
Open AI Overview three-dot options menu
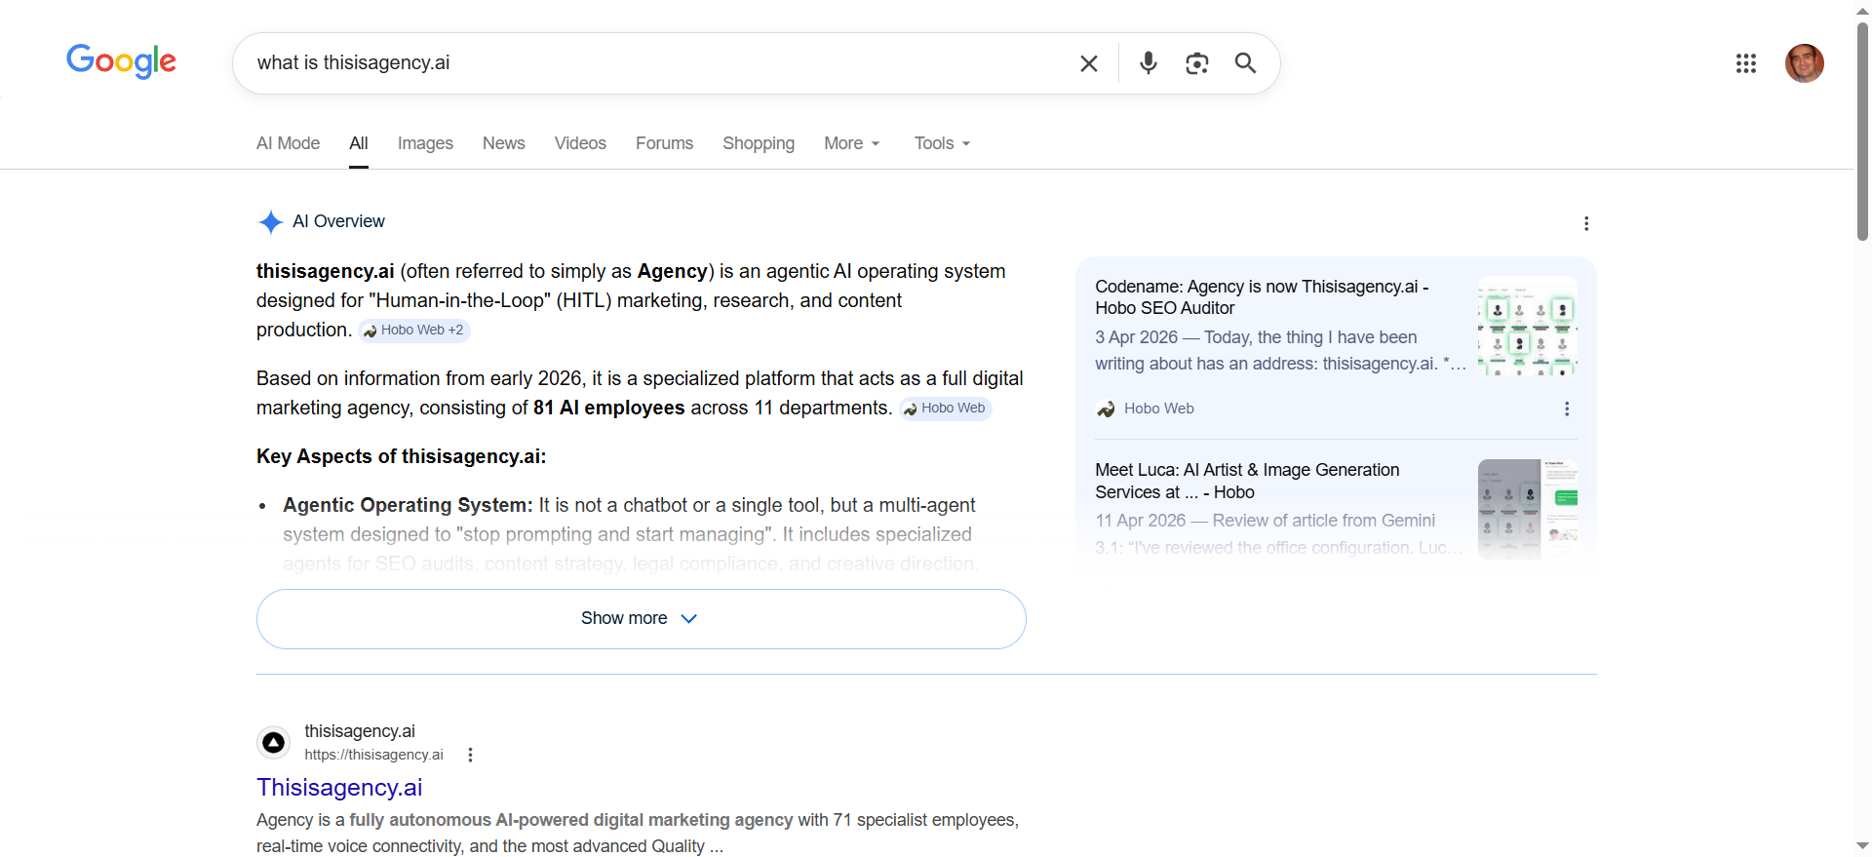pos(1586,223)
